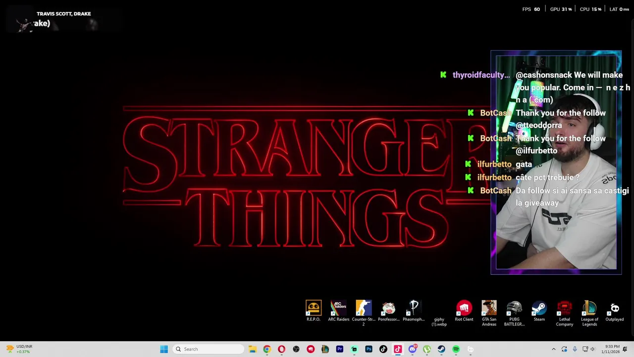Launch the Lethal Company desktop shortcut
The height and width of the screenshot is (357, 634).
pyautogui.click(x=564, y=313)
